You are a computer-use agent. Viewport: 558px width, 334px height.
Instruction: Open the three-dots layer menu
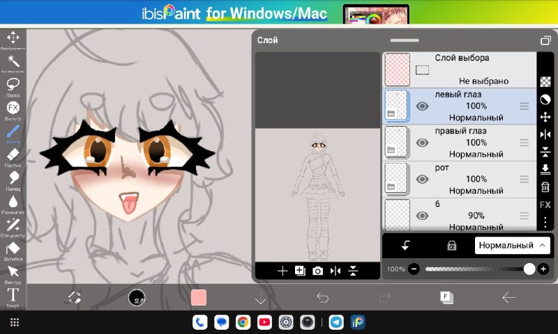[545, 222]
